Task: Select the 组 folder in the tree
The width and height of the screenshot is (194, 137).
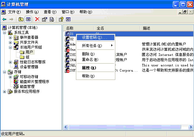Action: click(x=27, y=57)
